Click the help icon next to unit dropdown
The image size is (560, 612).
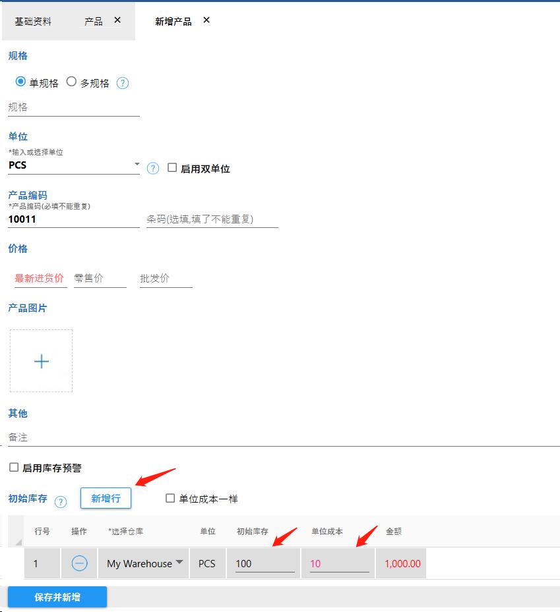[x=153, y=169]
